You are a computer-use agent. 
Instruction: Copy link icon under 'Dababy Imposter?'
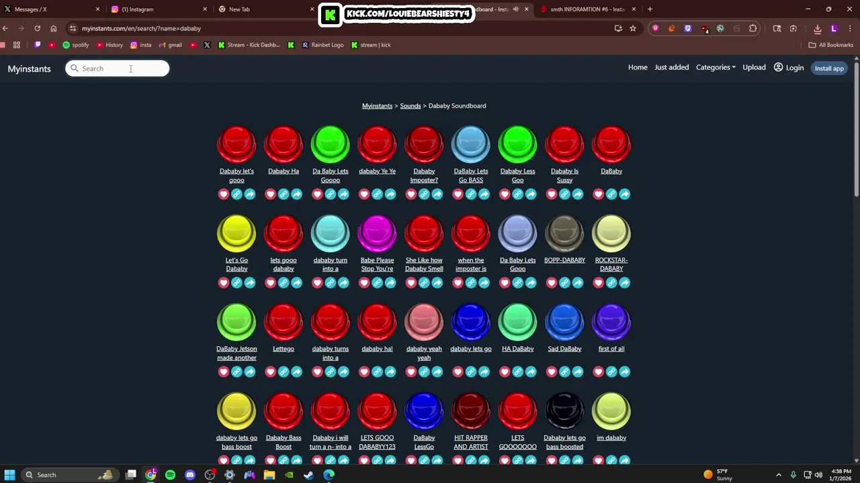pyautogui.click(x=424, y=194)
